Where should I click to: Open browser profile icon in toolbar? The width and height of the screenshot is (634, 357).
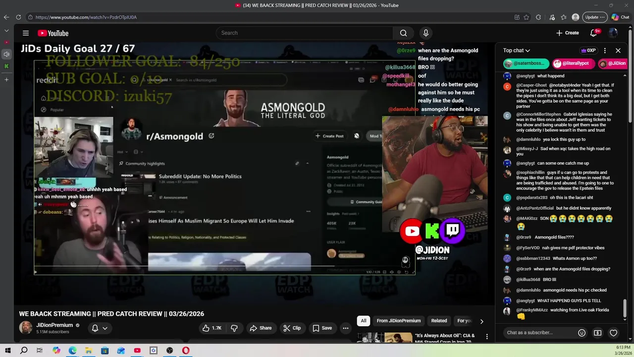pos(575,17)
